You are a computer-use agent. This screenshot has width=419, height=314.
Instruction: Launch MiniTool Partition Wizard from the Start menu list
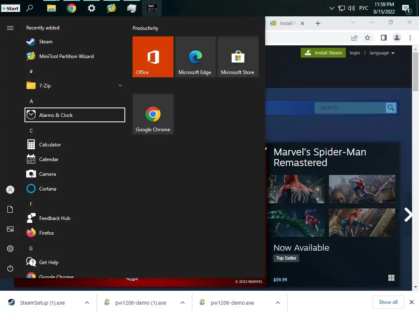[x=75, y=56]
